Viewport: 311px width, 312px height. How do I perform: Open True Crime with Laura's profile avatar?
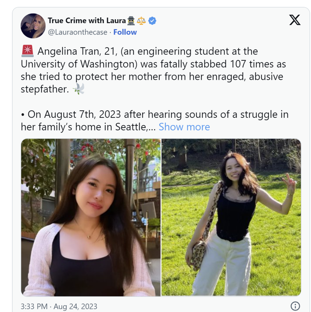(x=33, y=26)
